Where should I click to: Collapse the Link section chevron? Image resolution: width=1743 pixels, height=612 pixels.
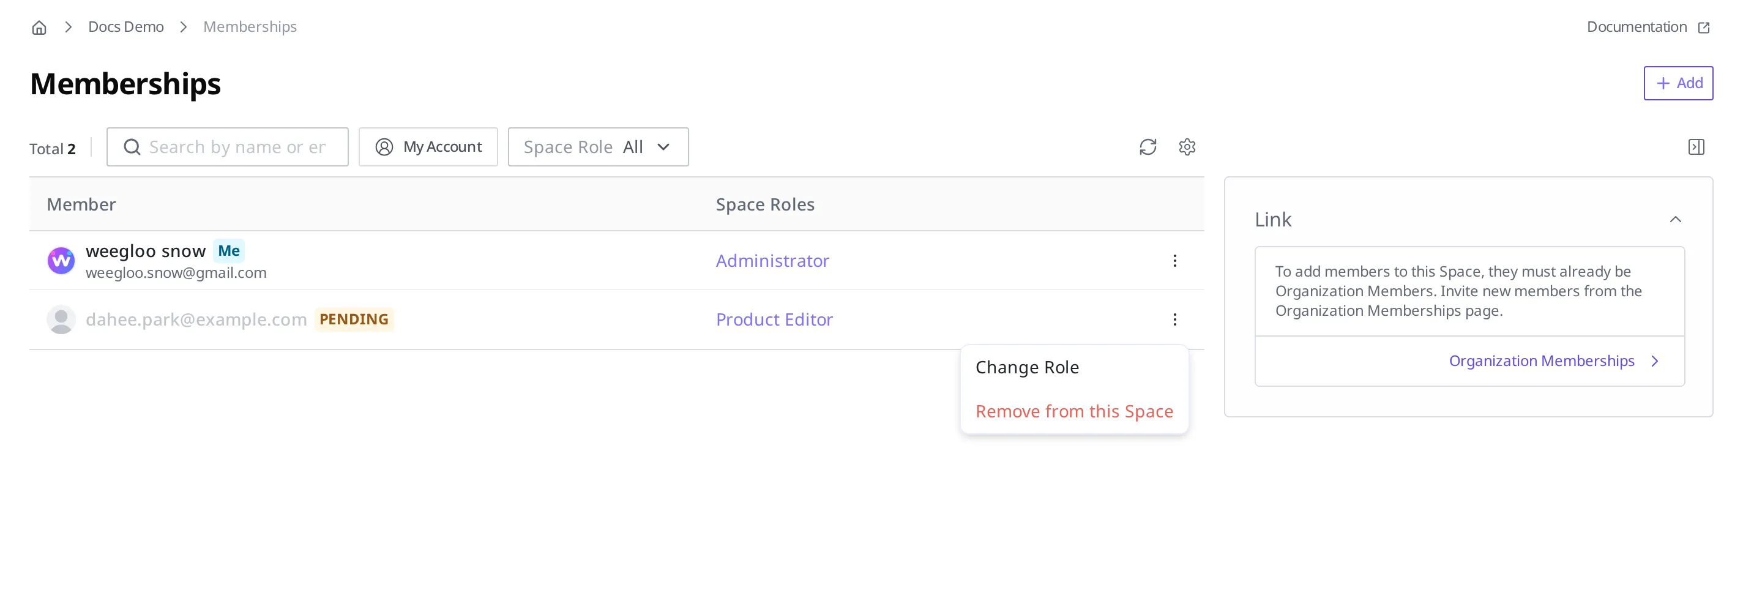click(1674, 219)
